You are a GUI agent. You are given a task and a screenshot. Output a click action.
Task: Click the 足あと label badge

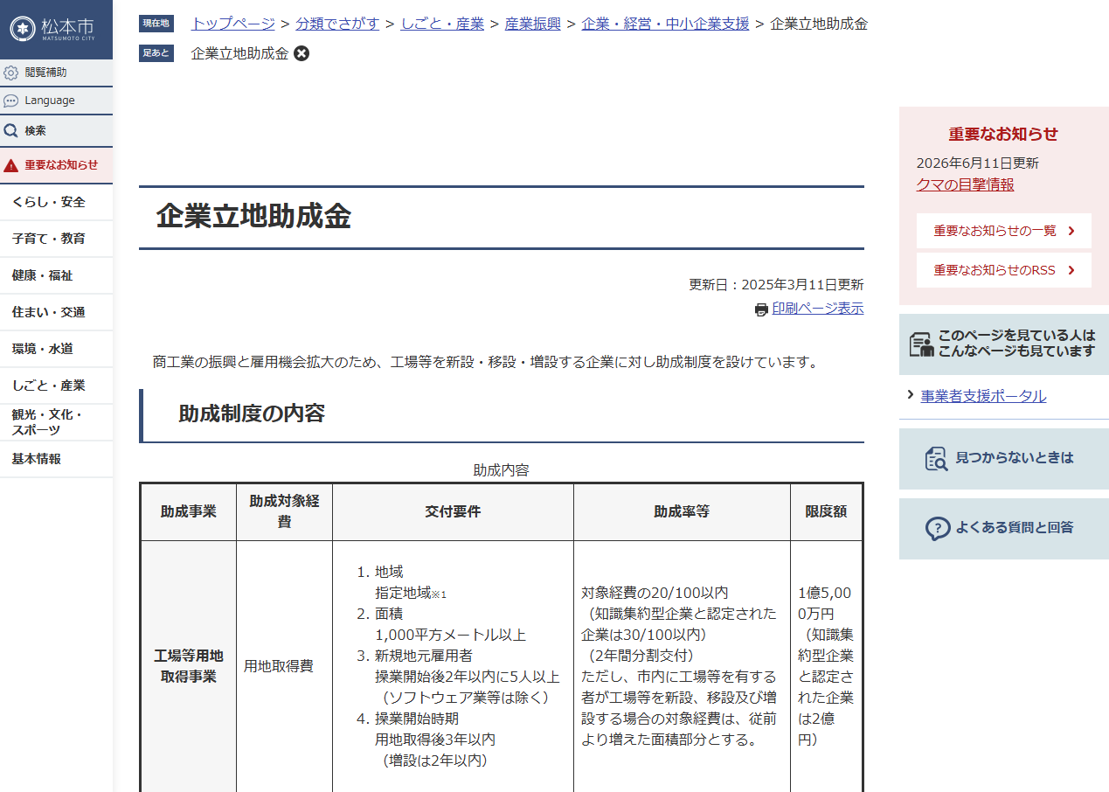point(156,53)
